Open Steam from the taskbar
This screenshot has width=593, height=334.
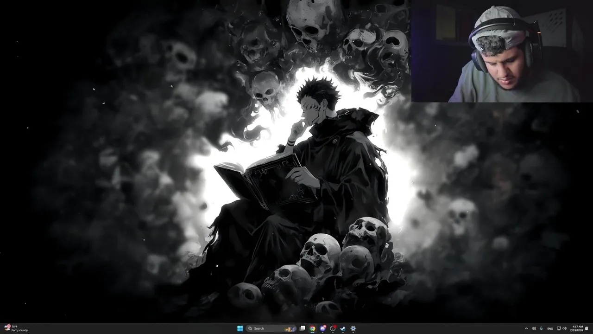pos(343,328)
